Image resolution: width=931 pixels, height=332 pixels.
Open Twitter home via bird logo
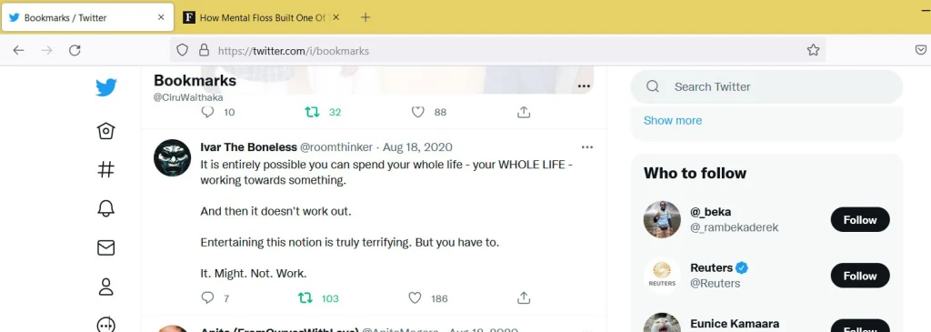click(x=106, y=88)
